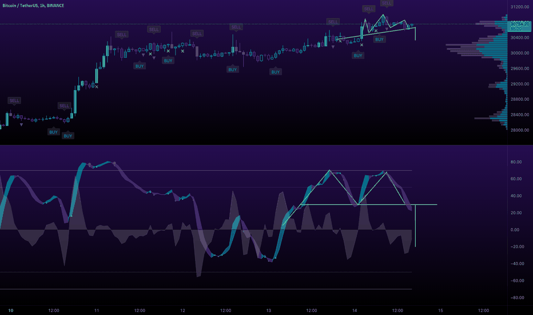The image size is (533, 315).
Task: Click the 31200.00 price axis label
Action: click(520, 7)
